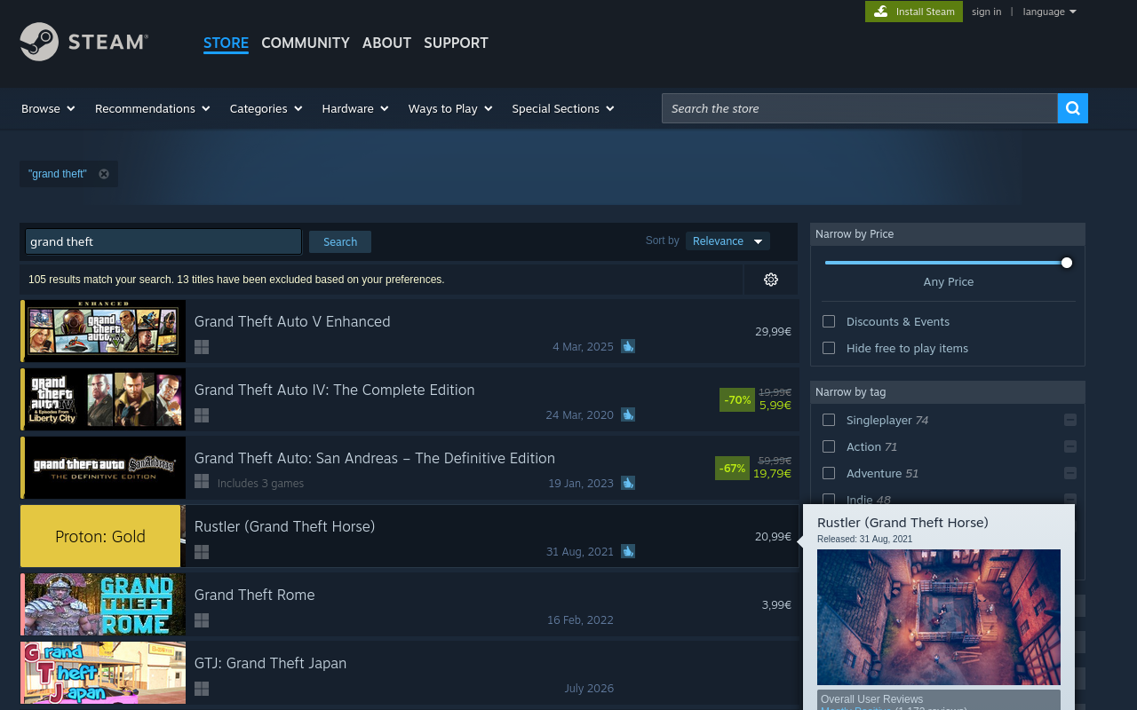Click review thumbs-up icon for Grand Theft Auto V Enhanced

(x=628, y=346)
